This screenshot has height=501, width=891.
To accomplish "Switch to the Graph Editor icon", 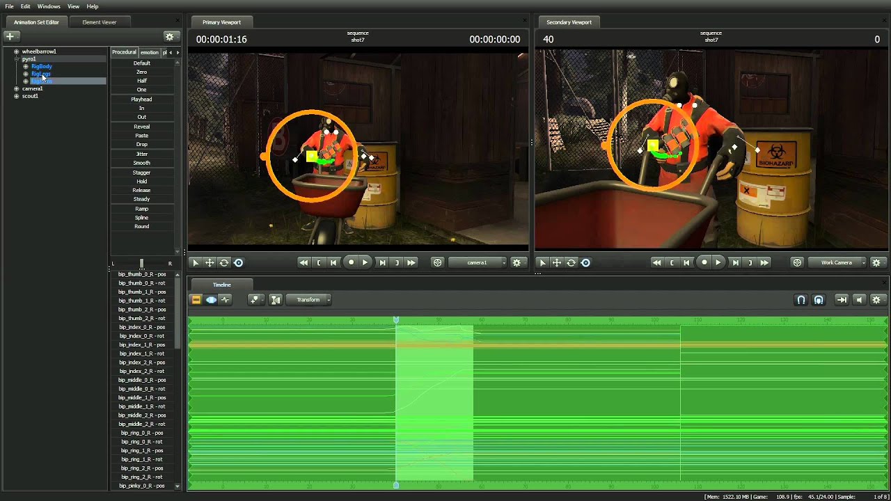I will tap(225, 300).
